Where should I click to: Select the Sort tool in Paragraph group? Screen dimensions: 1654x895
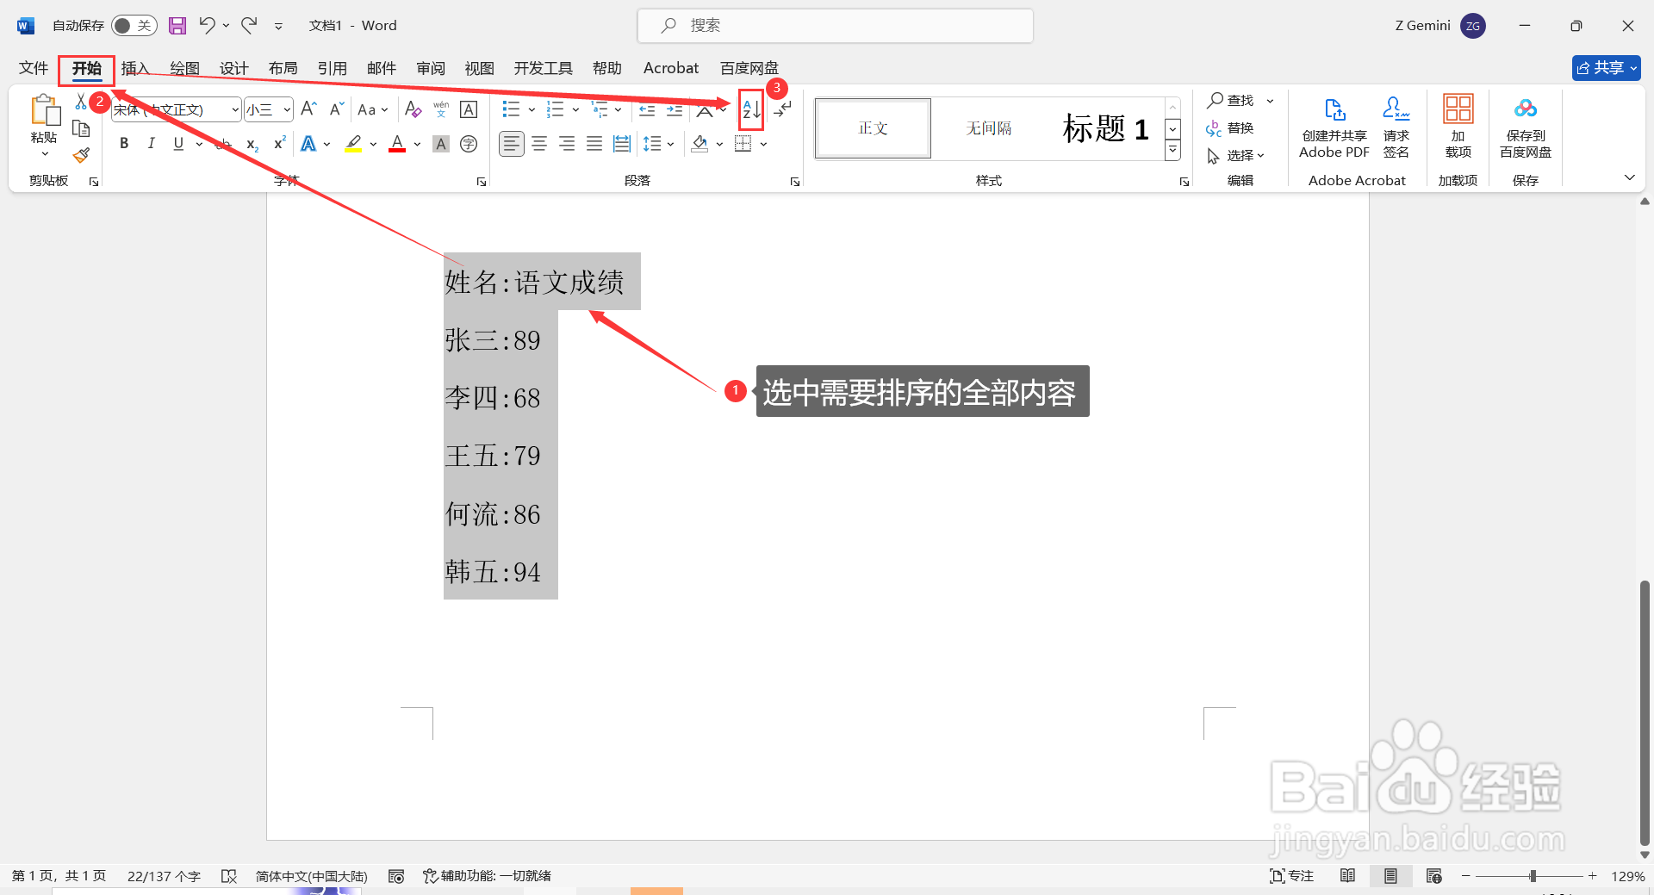coord(749,109)
